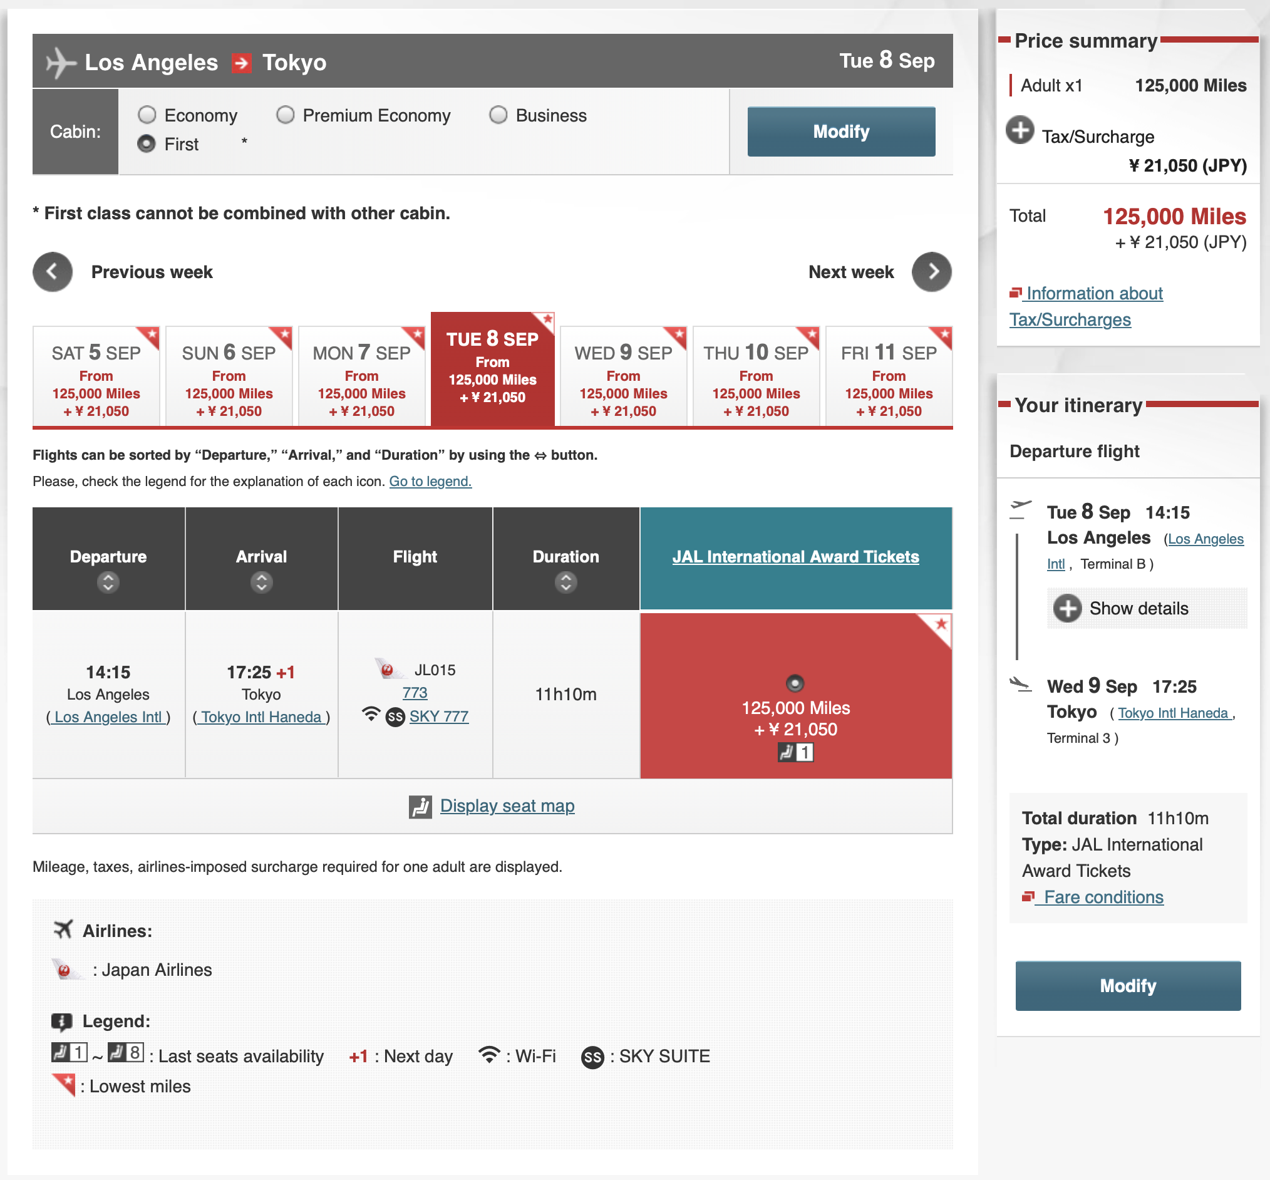Image resolution: width=1270 pixels, height=1180 pixels.
Task: Click the '14:15' departure time in flight row
Action: pyautogui.click(x=108, y=673)
